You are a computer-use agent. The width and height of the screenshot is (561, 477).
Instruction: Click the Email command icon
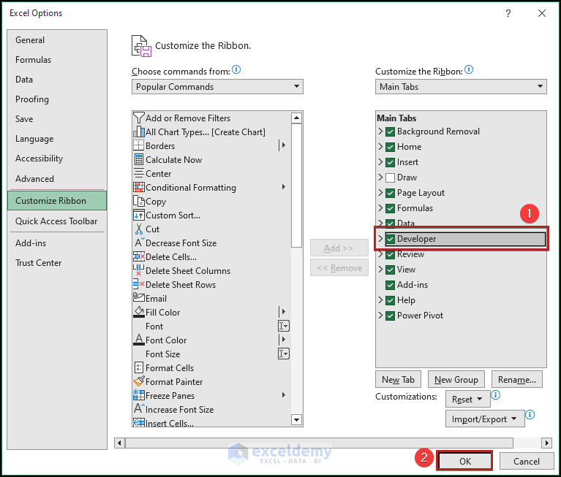tap(139, 297)
